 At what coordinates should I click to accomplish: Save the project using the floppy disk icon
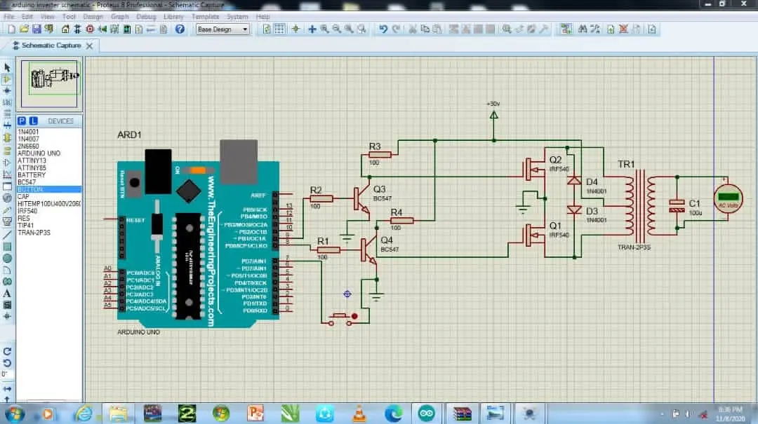(36, 29)
